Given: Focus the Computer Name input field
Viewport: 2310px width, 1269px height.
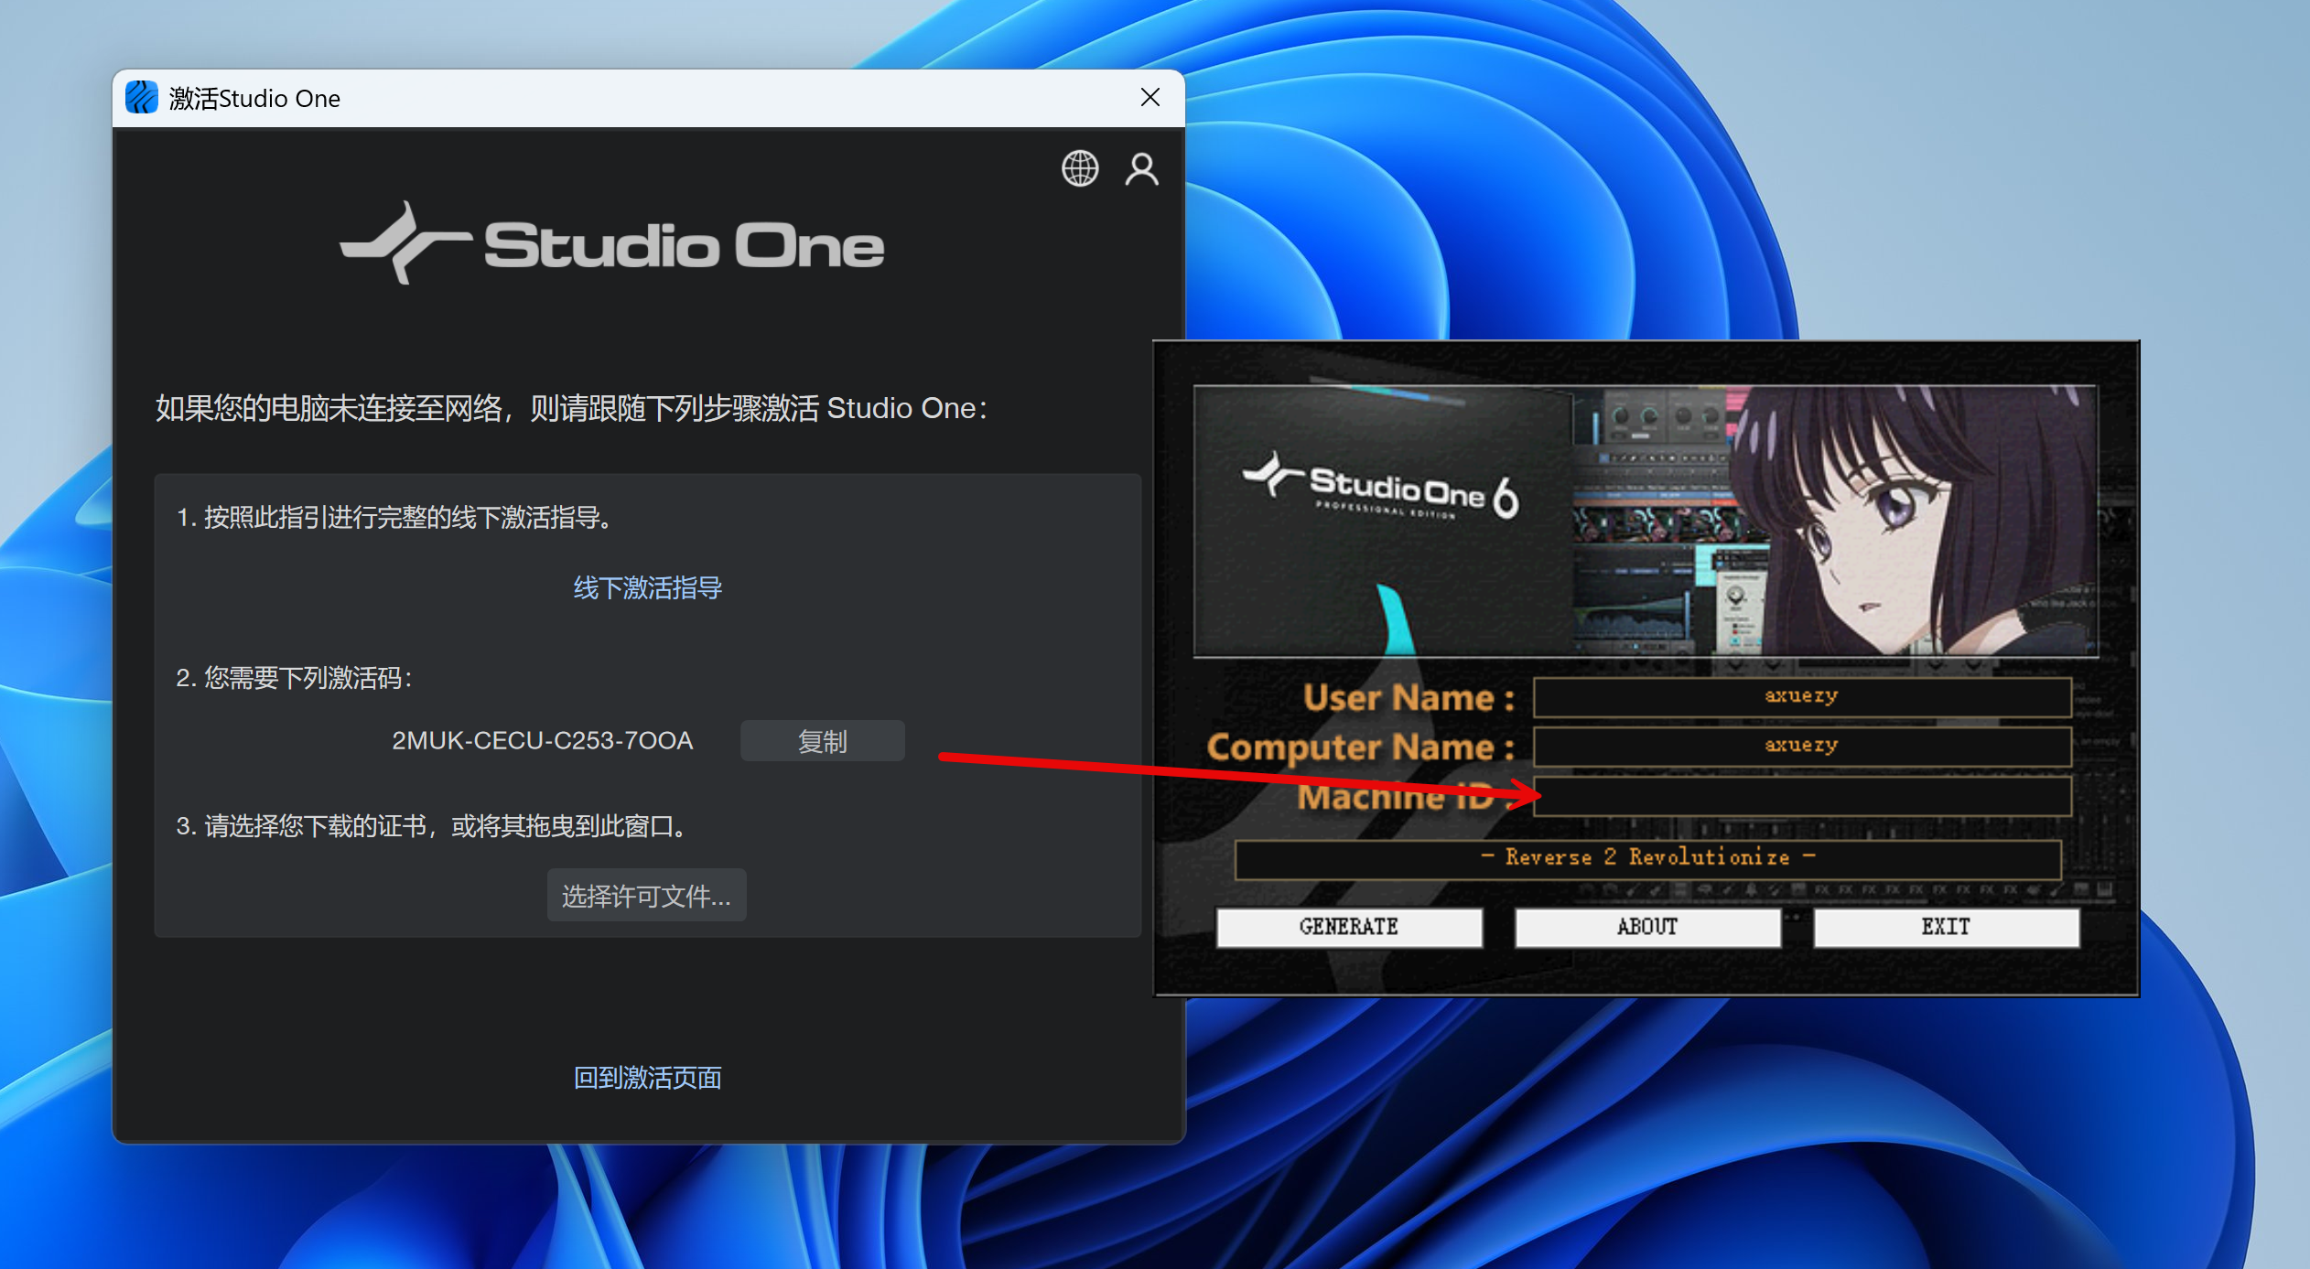Looking at the screenshot, I should tap(1801, 746).
